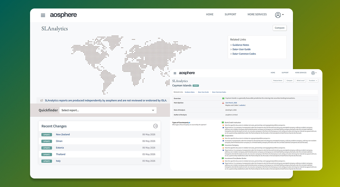Click the website link after Maples and Calder
The image size is (340, 187).
tap(242, 105)
